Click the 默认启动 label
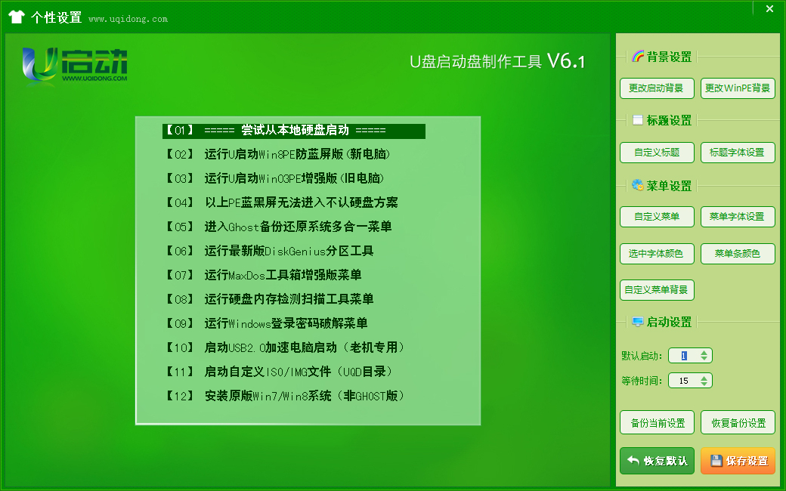Image resolution: width=786 pixels, height=491 pixels. click(x=642, y=356)
